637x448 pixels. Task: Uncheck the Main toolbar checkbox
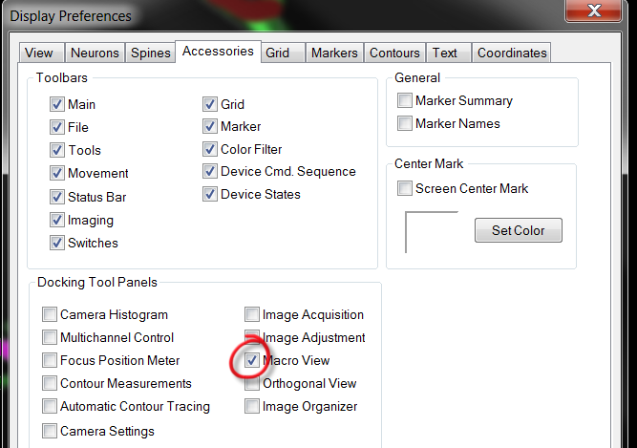click(57, 104)
